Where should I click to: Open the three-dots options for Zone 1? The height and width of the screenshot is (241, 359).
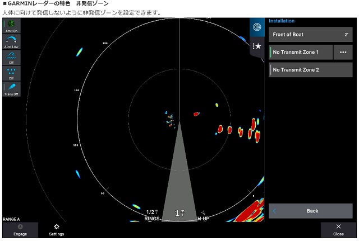pyautogui.click(x=343, y=52)
